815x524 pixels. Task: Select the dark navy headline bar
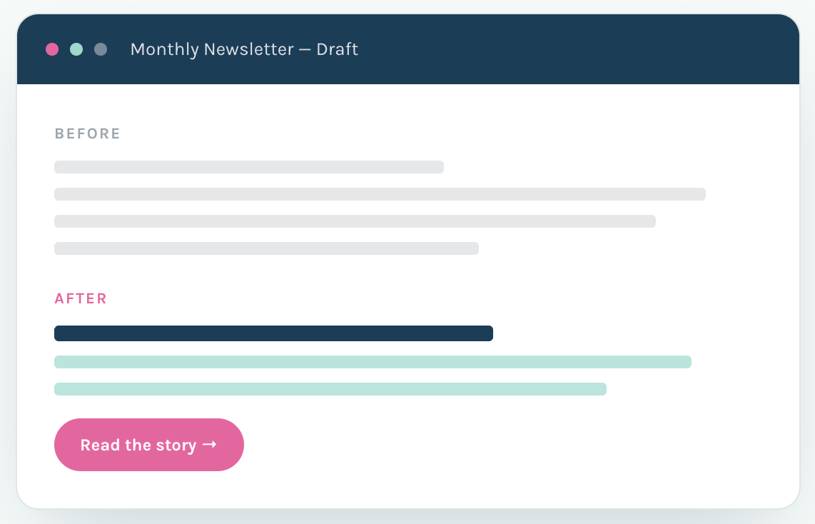point(273,333)
